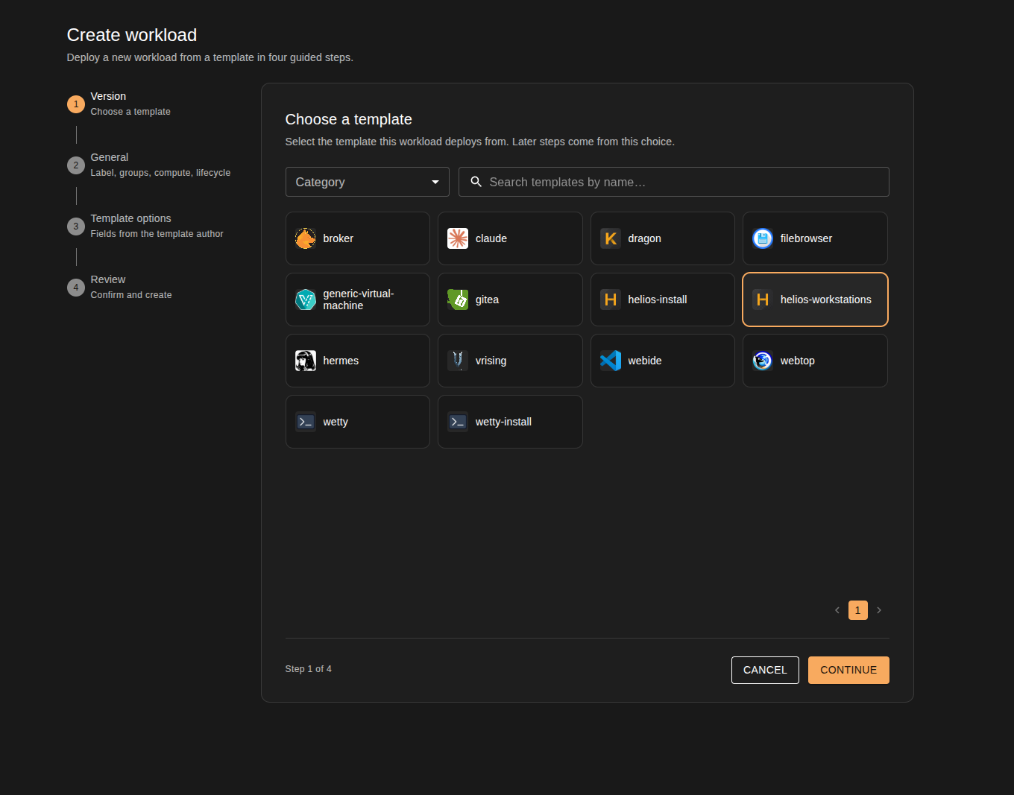
Task: Select page 1 in pagination
Action: pyautogui.click(x=858, y=610)
